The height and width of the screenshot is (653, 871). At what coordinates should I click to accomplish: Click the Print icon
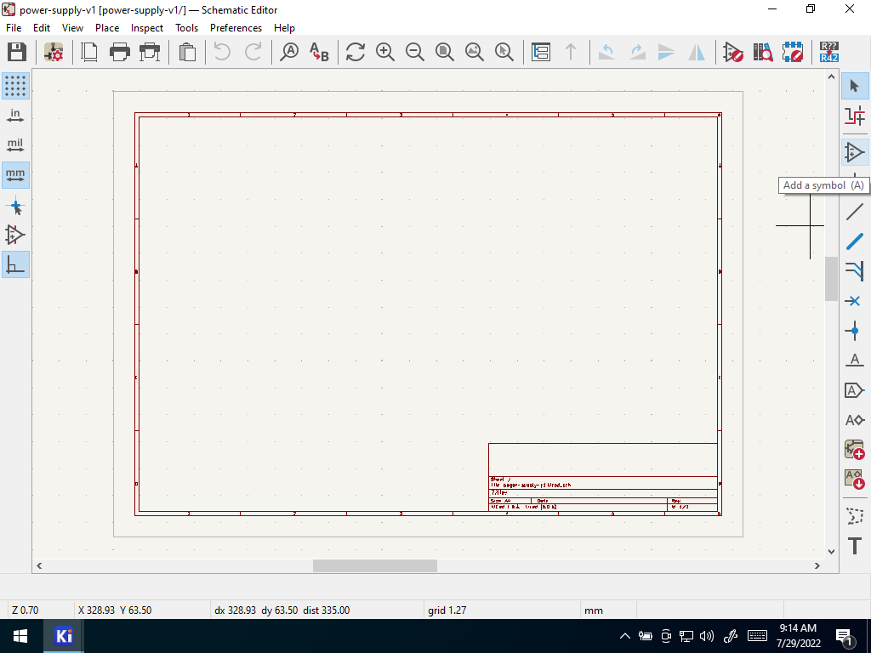pos(119,52)
